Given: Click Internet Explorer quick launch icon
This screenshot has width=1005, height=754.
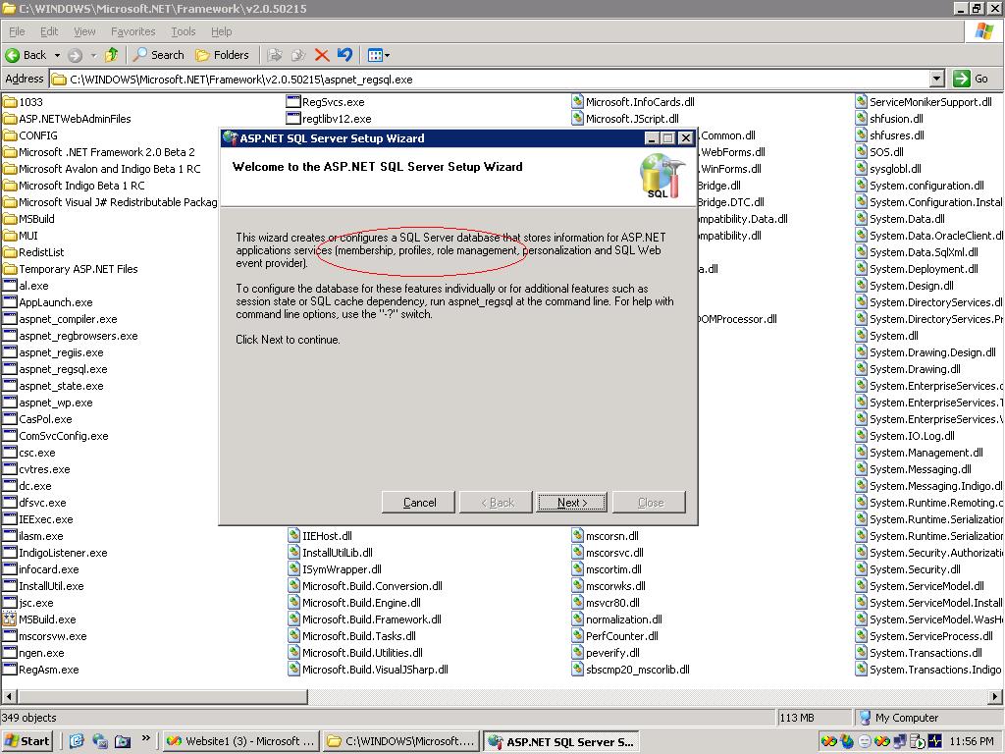Looking at the screenshot, I should pyautogui.click(x=77, y=741).
